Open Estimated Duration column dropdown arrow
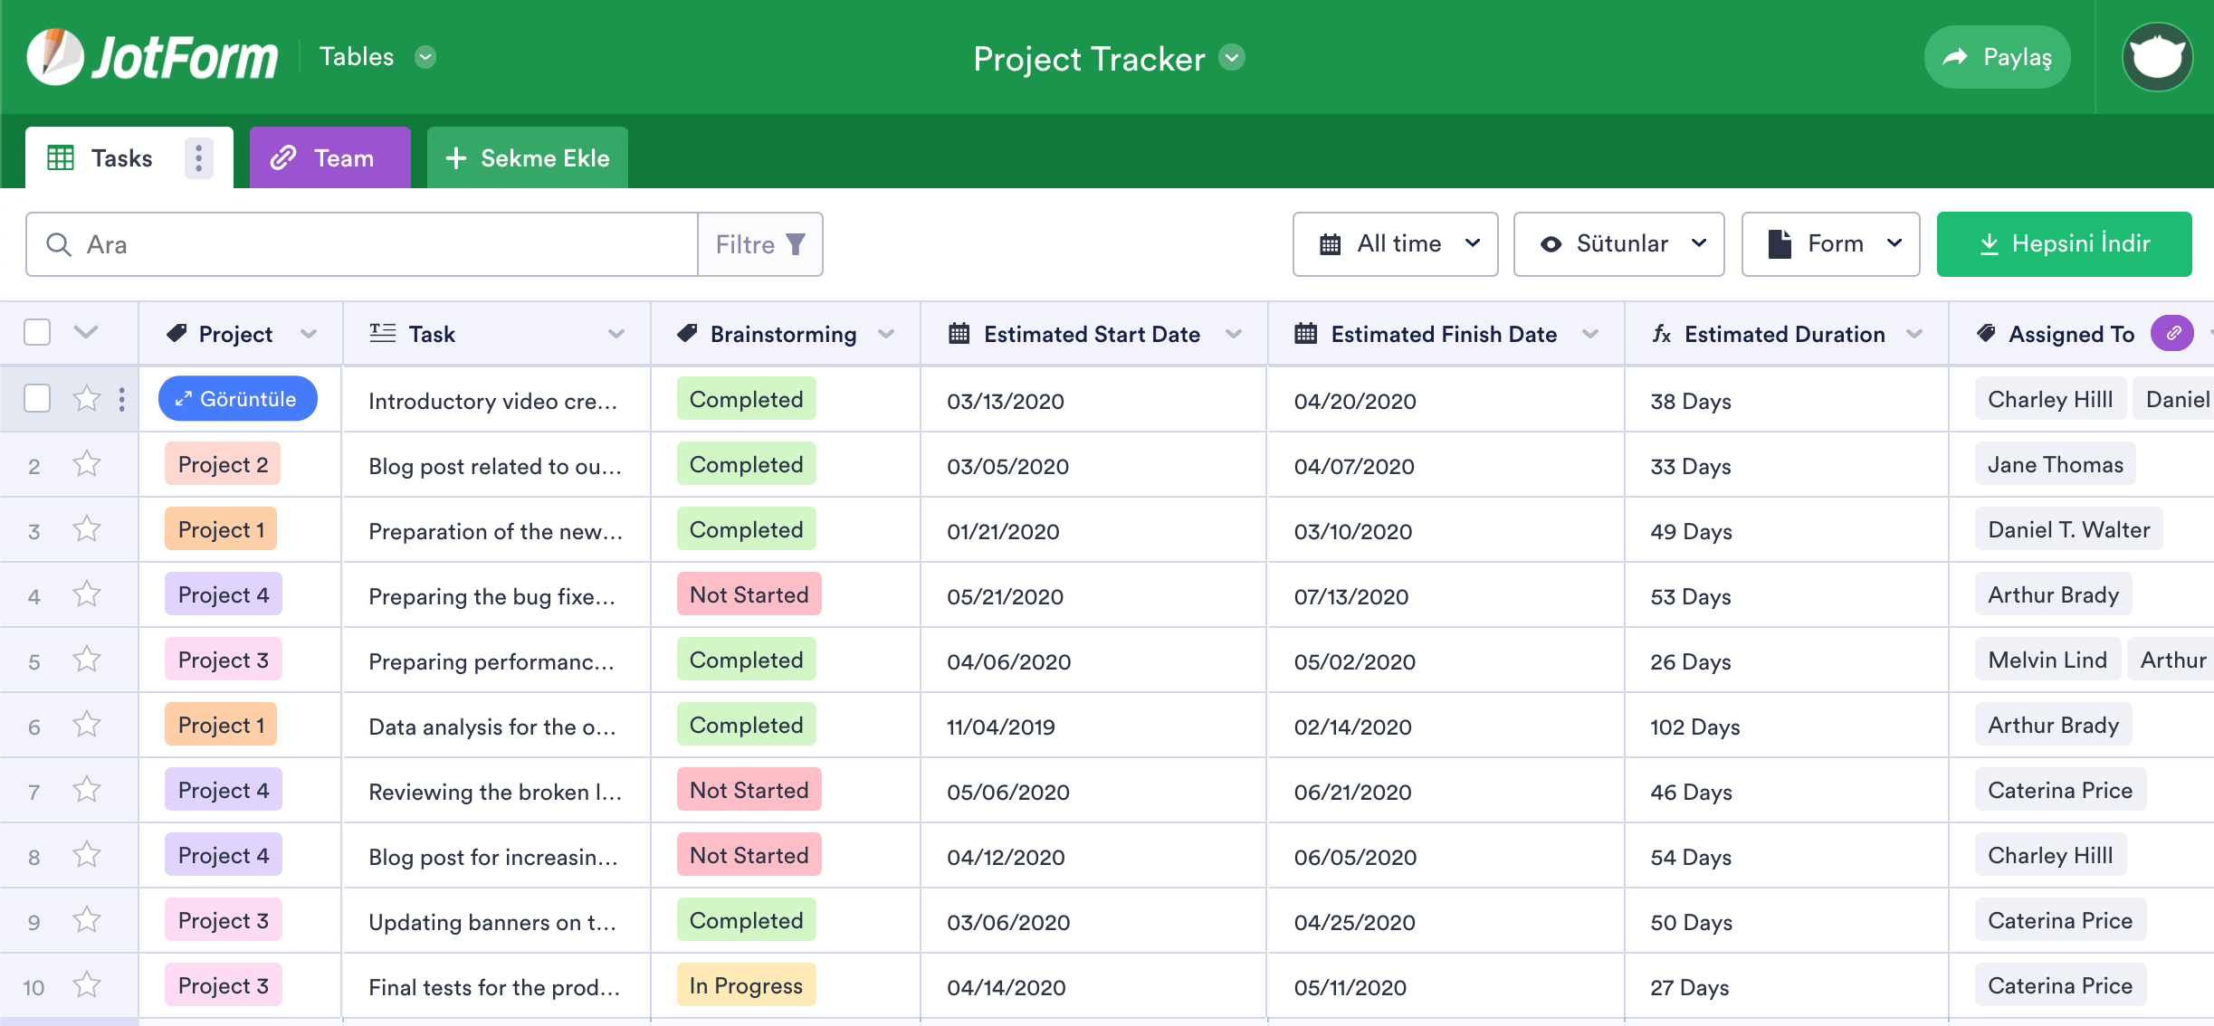Image resolution: width=2214 pixels, height=1026 pixels. [x=1914, y=334]
